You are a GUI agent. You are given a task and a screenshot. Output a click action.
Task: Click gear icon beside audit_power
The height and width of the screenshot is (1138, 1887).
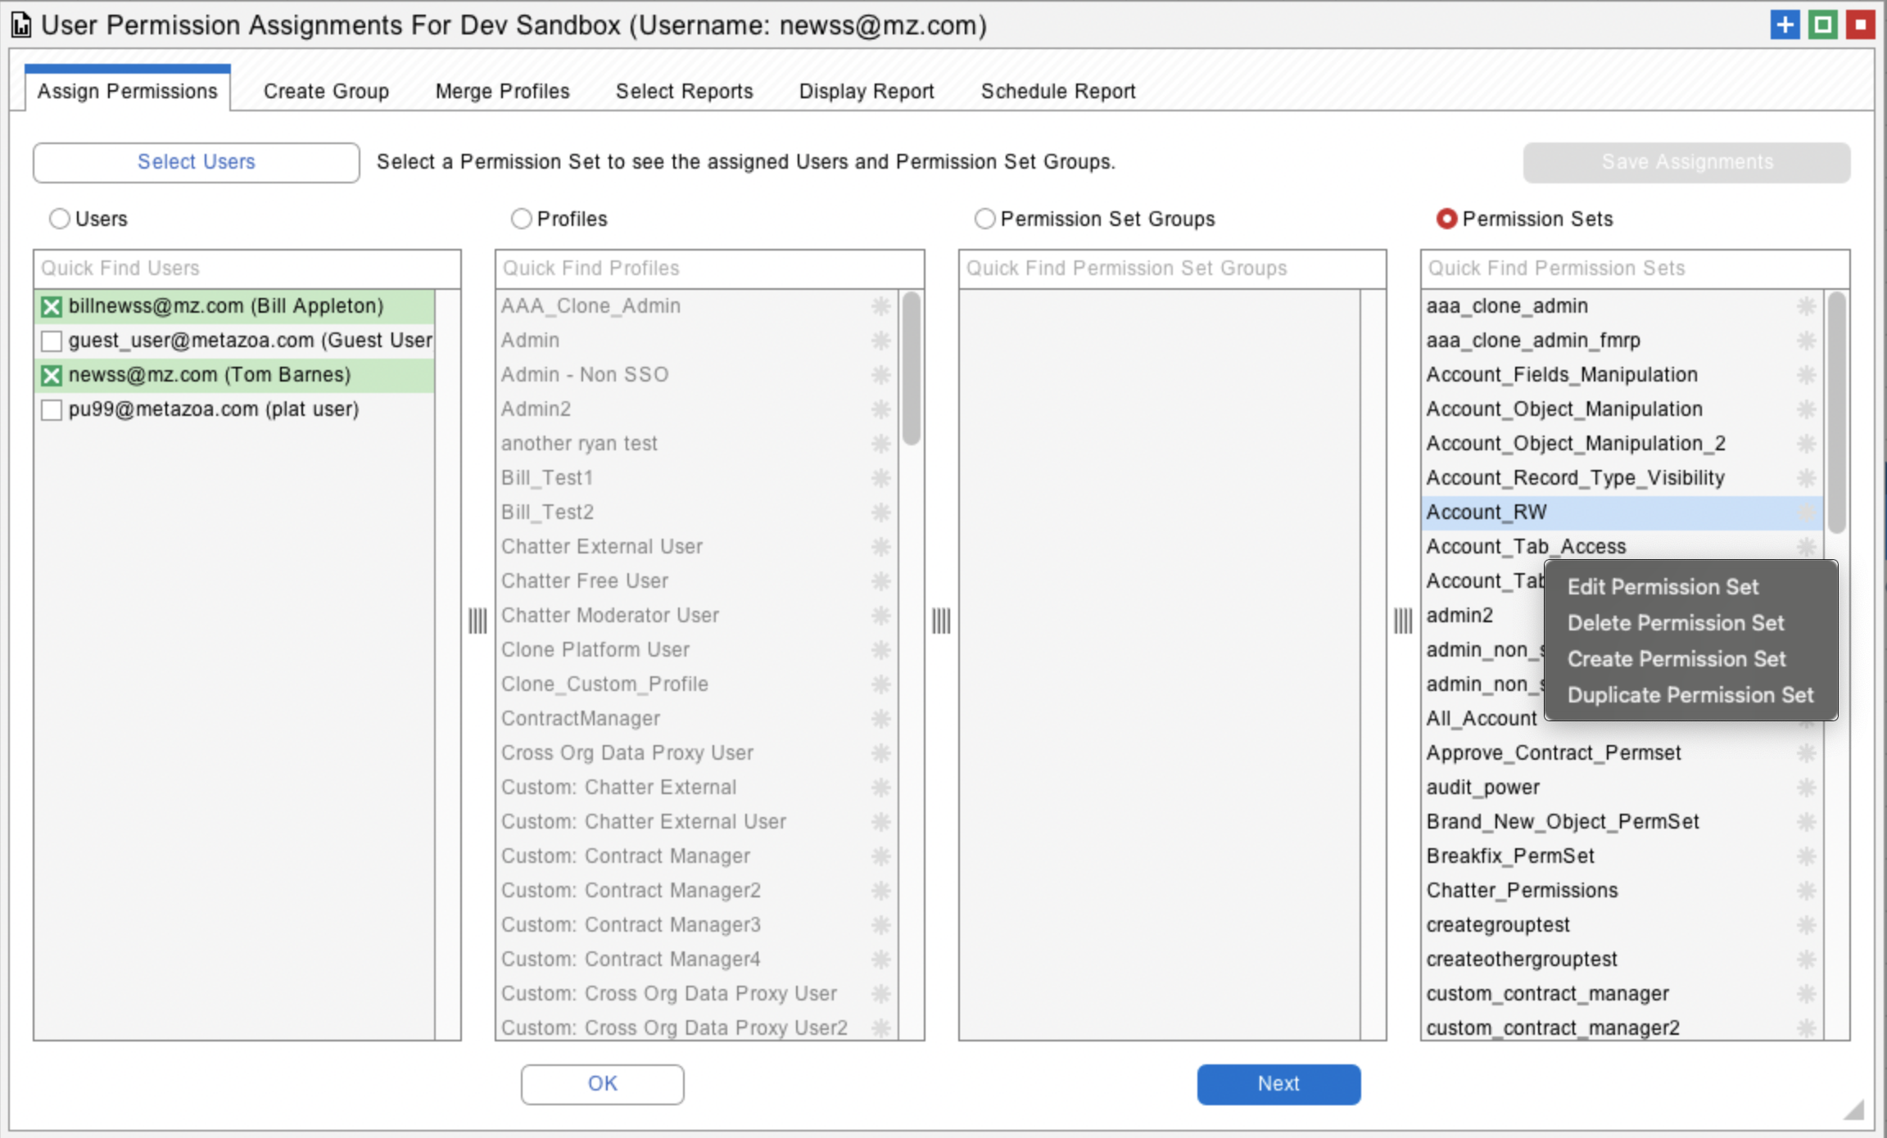click(x=1806, y=788)
